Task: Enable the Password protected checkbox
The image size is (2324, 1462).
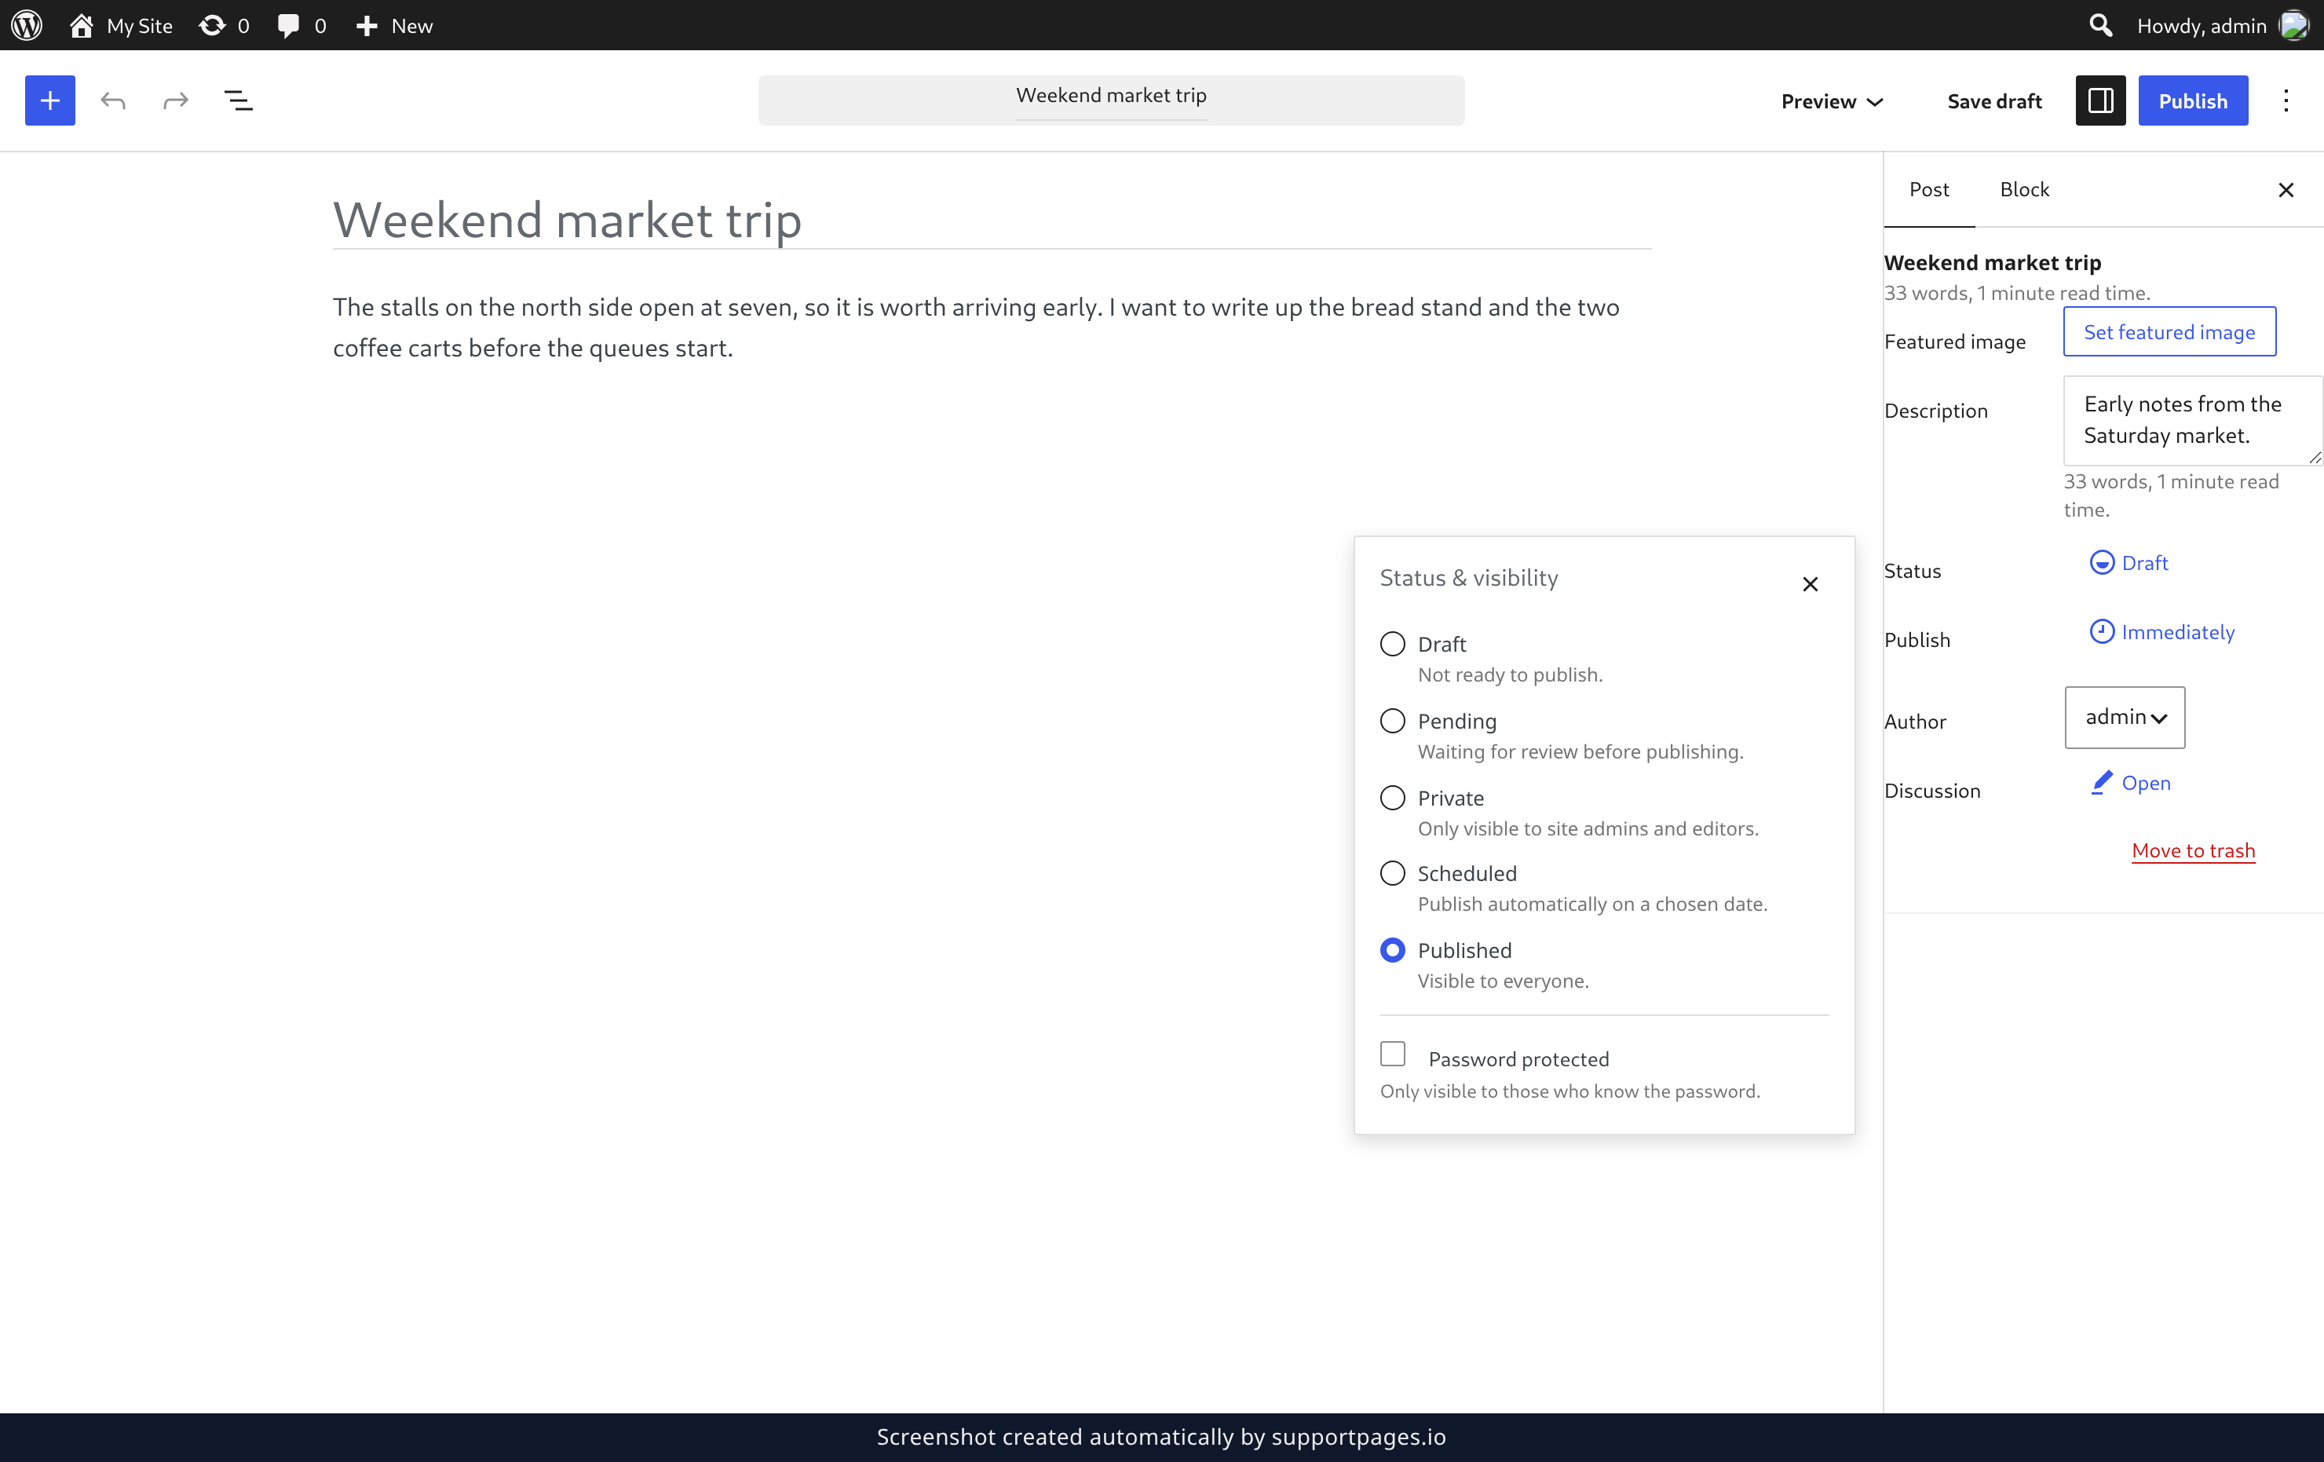Action: [1392, 1054]
